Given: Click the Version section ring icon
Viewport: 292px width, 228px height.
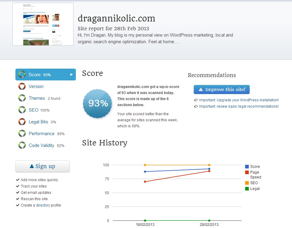Looking at the screenshot, I should (x=22, y=86).
